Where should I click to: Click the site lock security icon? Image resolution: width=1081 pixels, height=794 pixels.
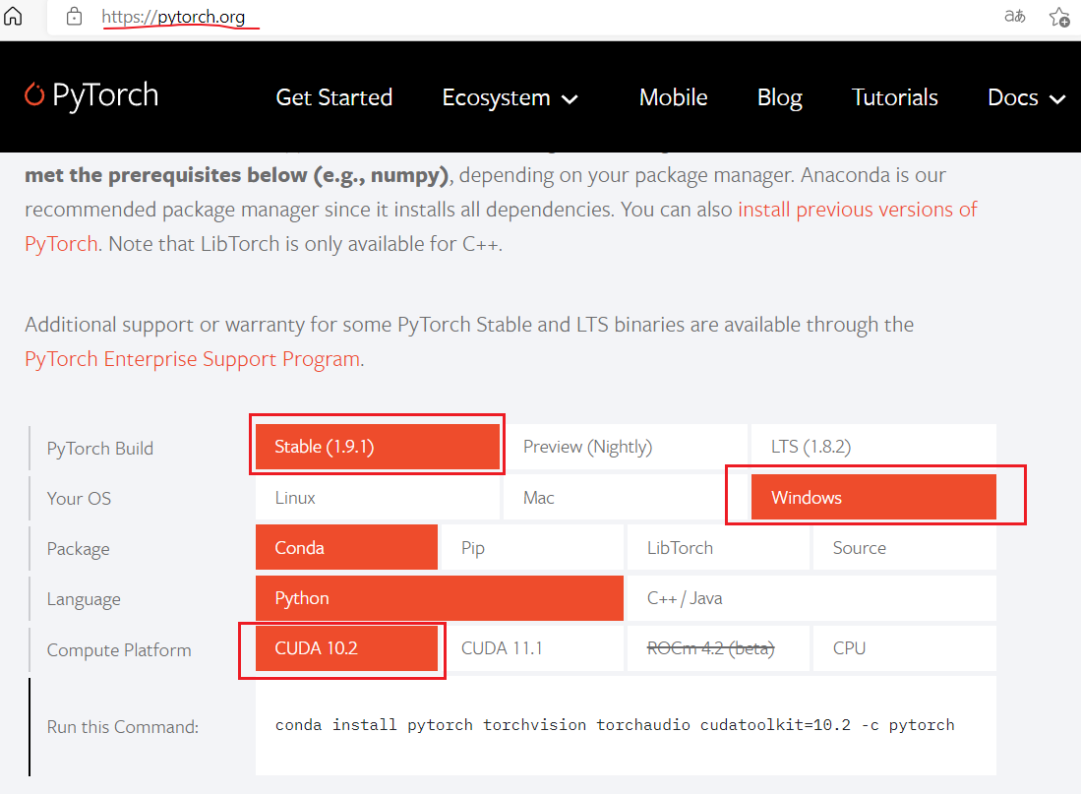(75, 17)
